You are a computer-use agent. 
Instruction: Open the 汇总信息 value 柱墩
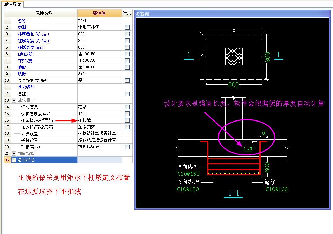tap(99, 107)
